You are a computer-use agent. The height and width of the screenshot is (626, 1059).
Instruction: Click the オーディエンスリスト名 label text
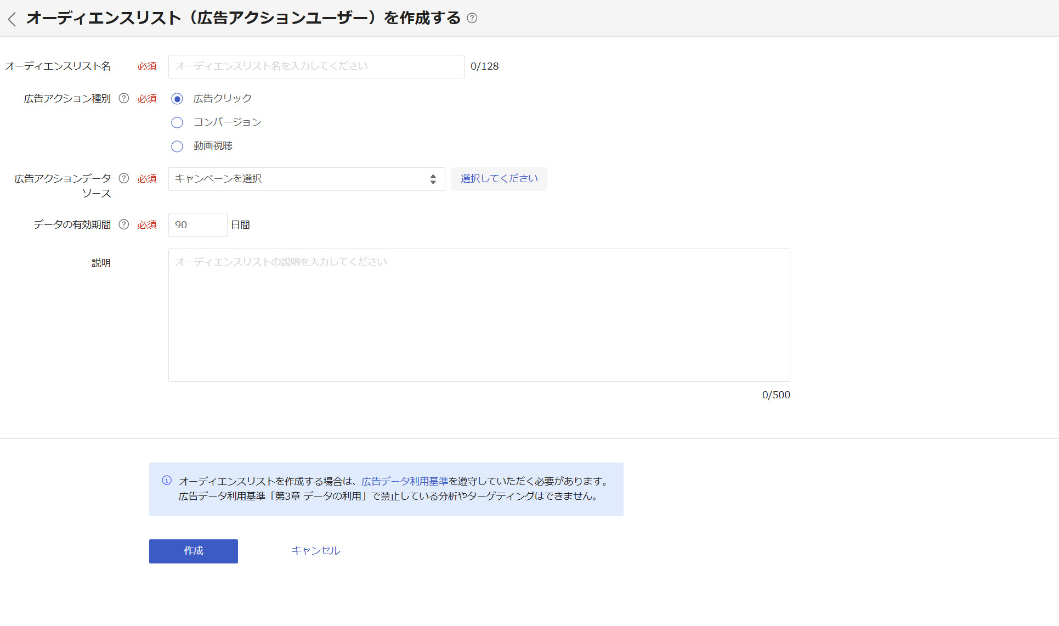tap(58, 66)
